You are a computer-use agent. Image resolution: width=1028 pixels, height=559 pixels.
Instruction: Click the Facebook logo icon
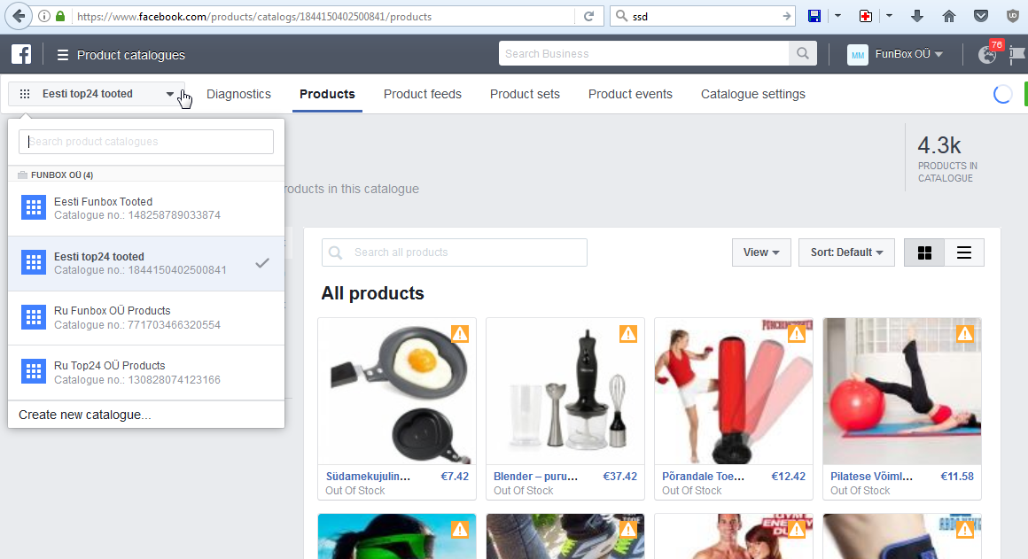click(x=21, y=54)
